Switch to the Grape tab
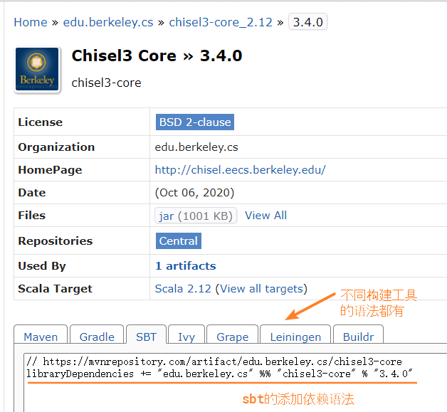 tap(232, 334)
